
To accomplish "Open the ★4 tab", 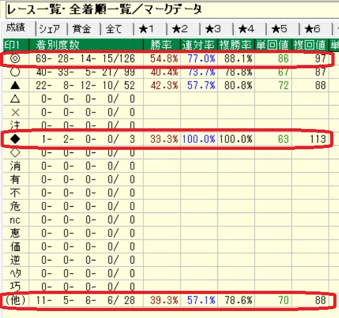I will click(x=250, y=29).
